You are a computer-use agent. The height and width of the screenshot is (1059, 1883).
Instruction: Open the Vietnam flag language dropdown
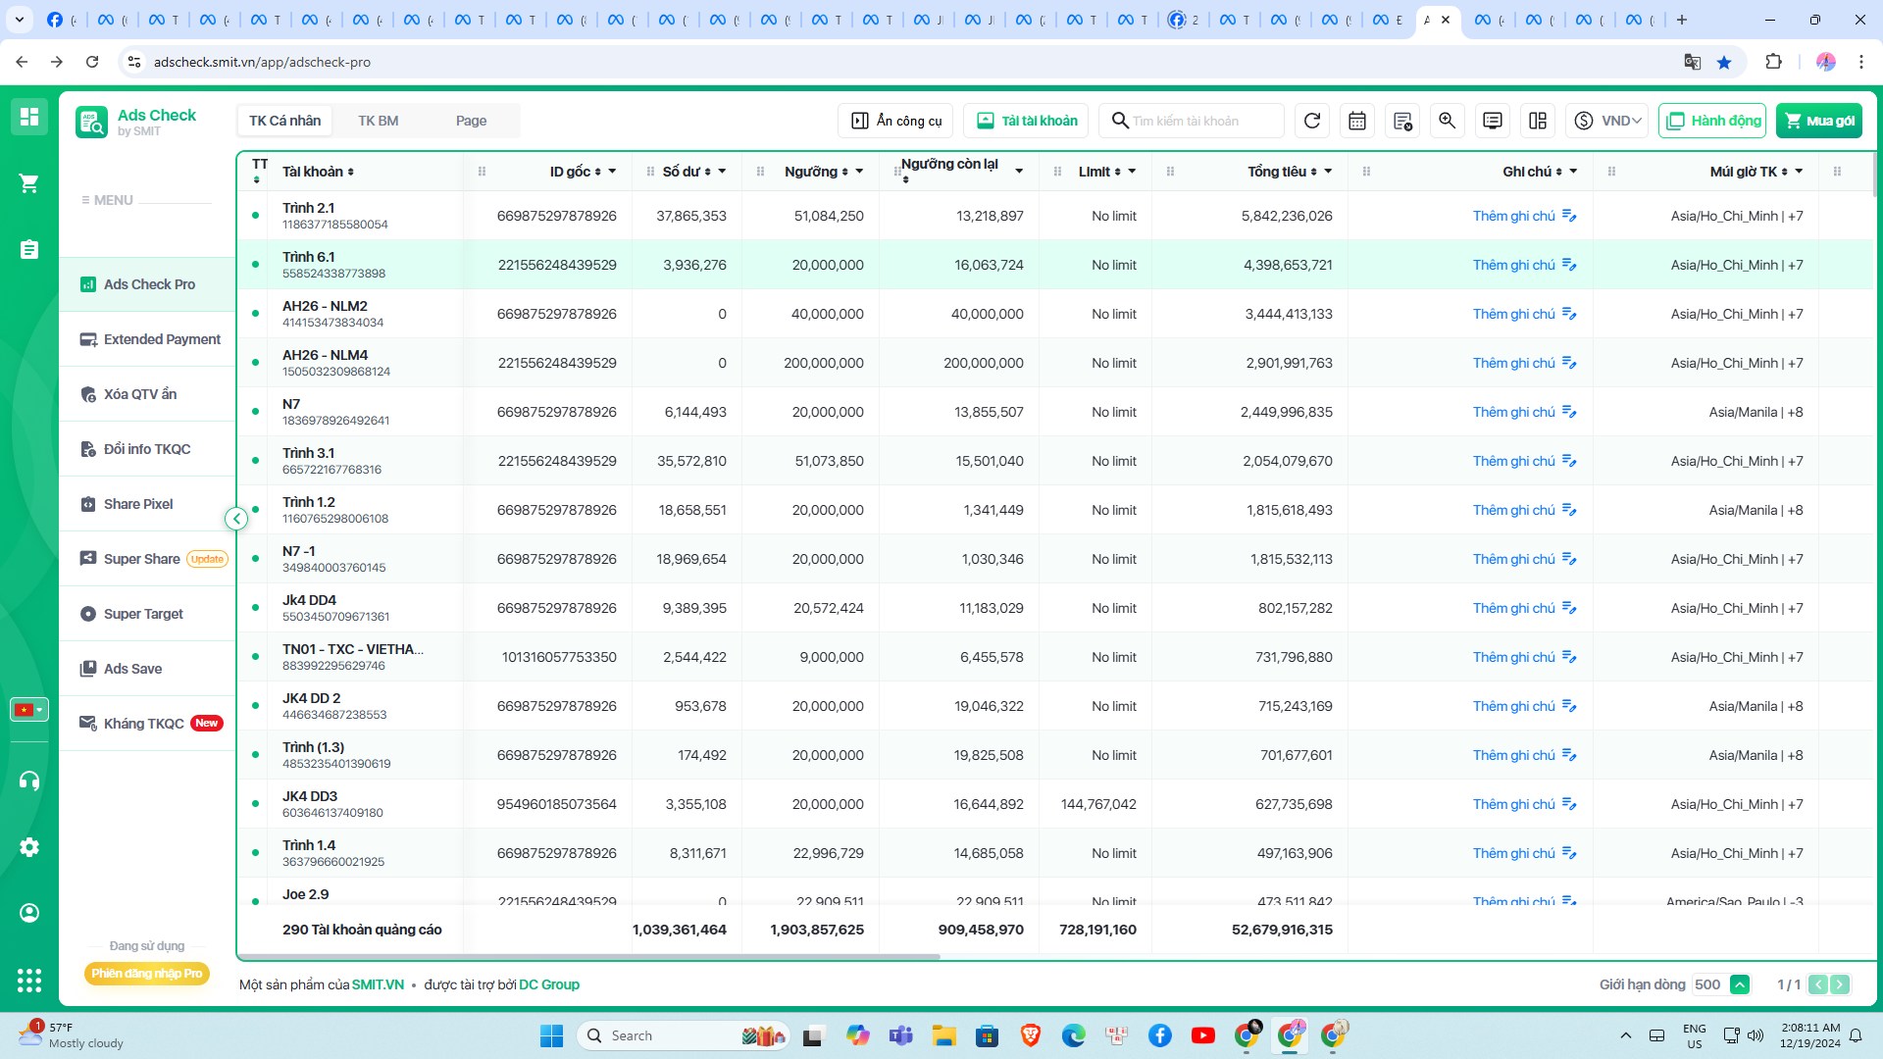coord(29,709)
